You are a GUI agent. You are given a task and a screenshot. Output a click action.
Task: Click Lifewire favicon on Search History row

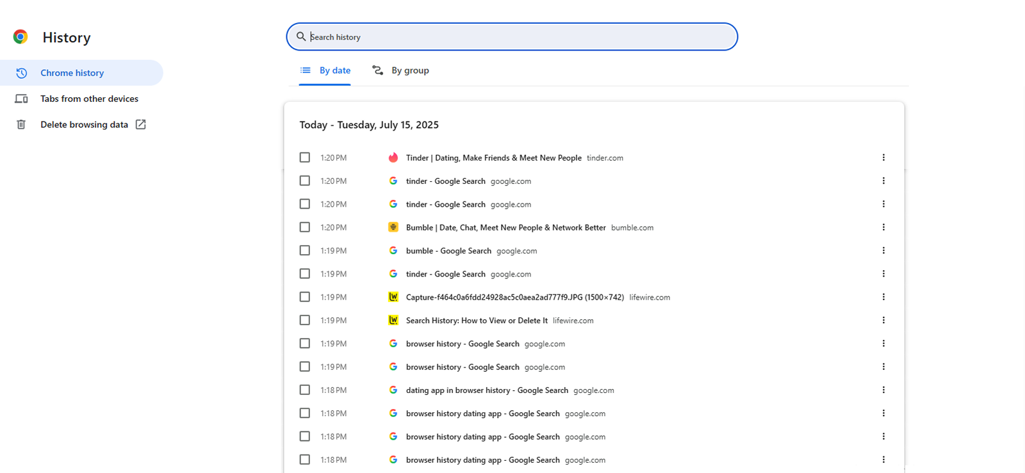[x=393, y=320]
